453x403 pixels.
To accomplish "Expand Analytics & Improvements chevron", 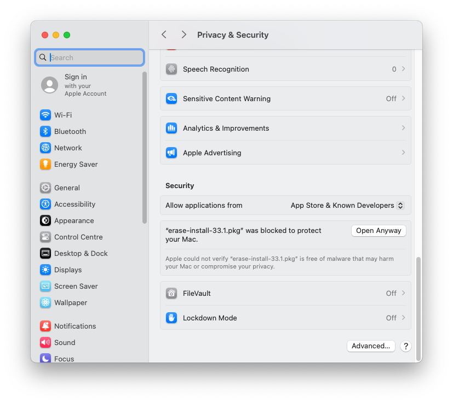I will (x=403, y=128).
